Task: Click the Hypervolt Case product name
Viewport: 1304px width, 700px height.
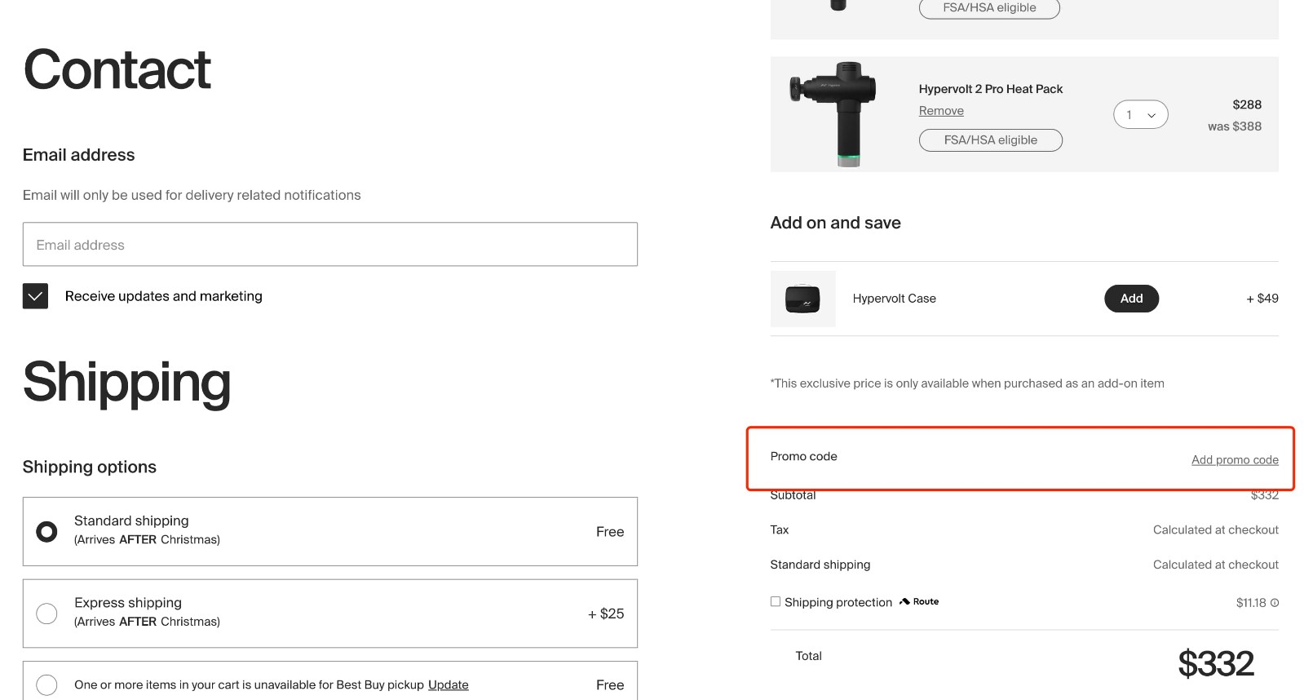Action: point(894,299)
